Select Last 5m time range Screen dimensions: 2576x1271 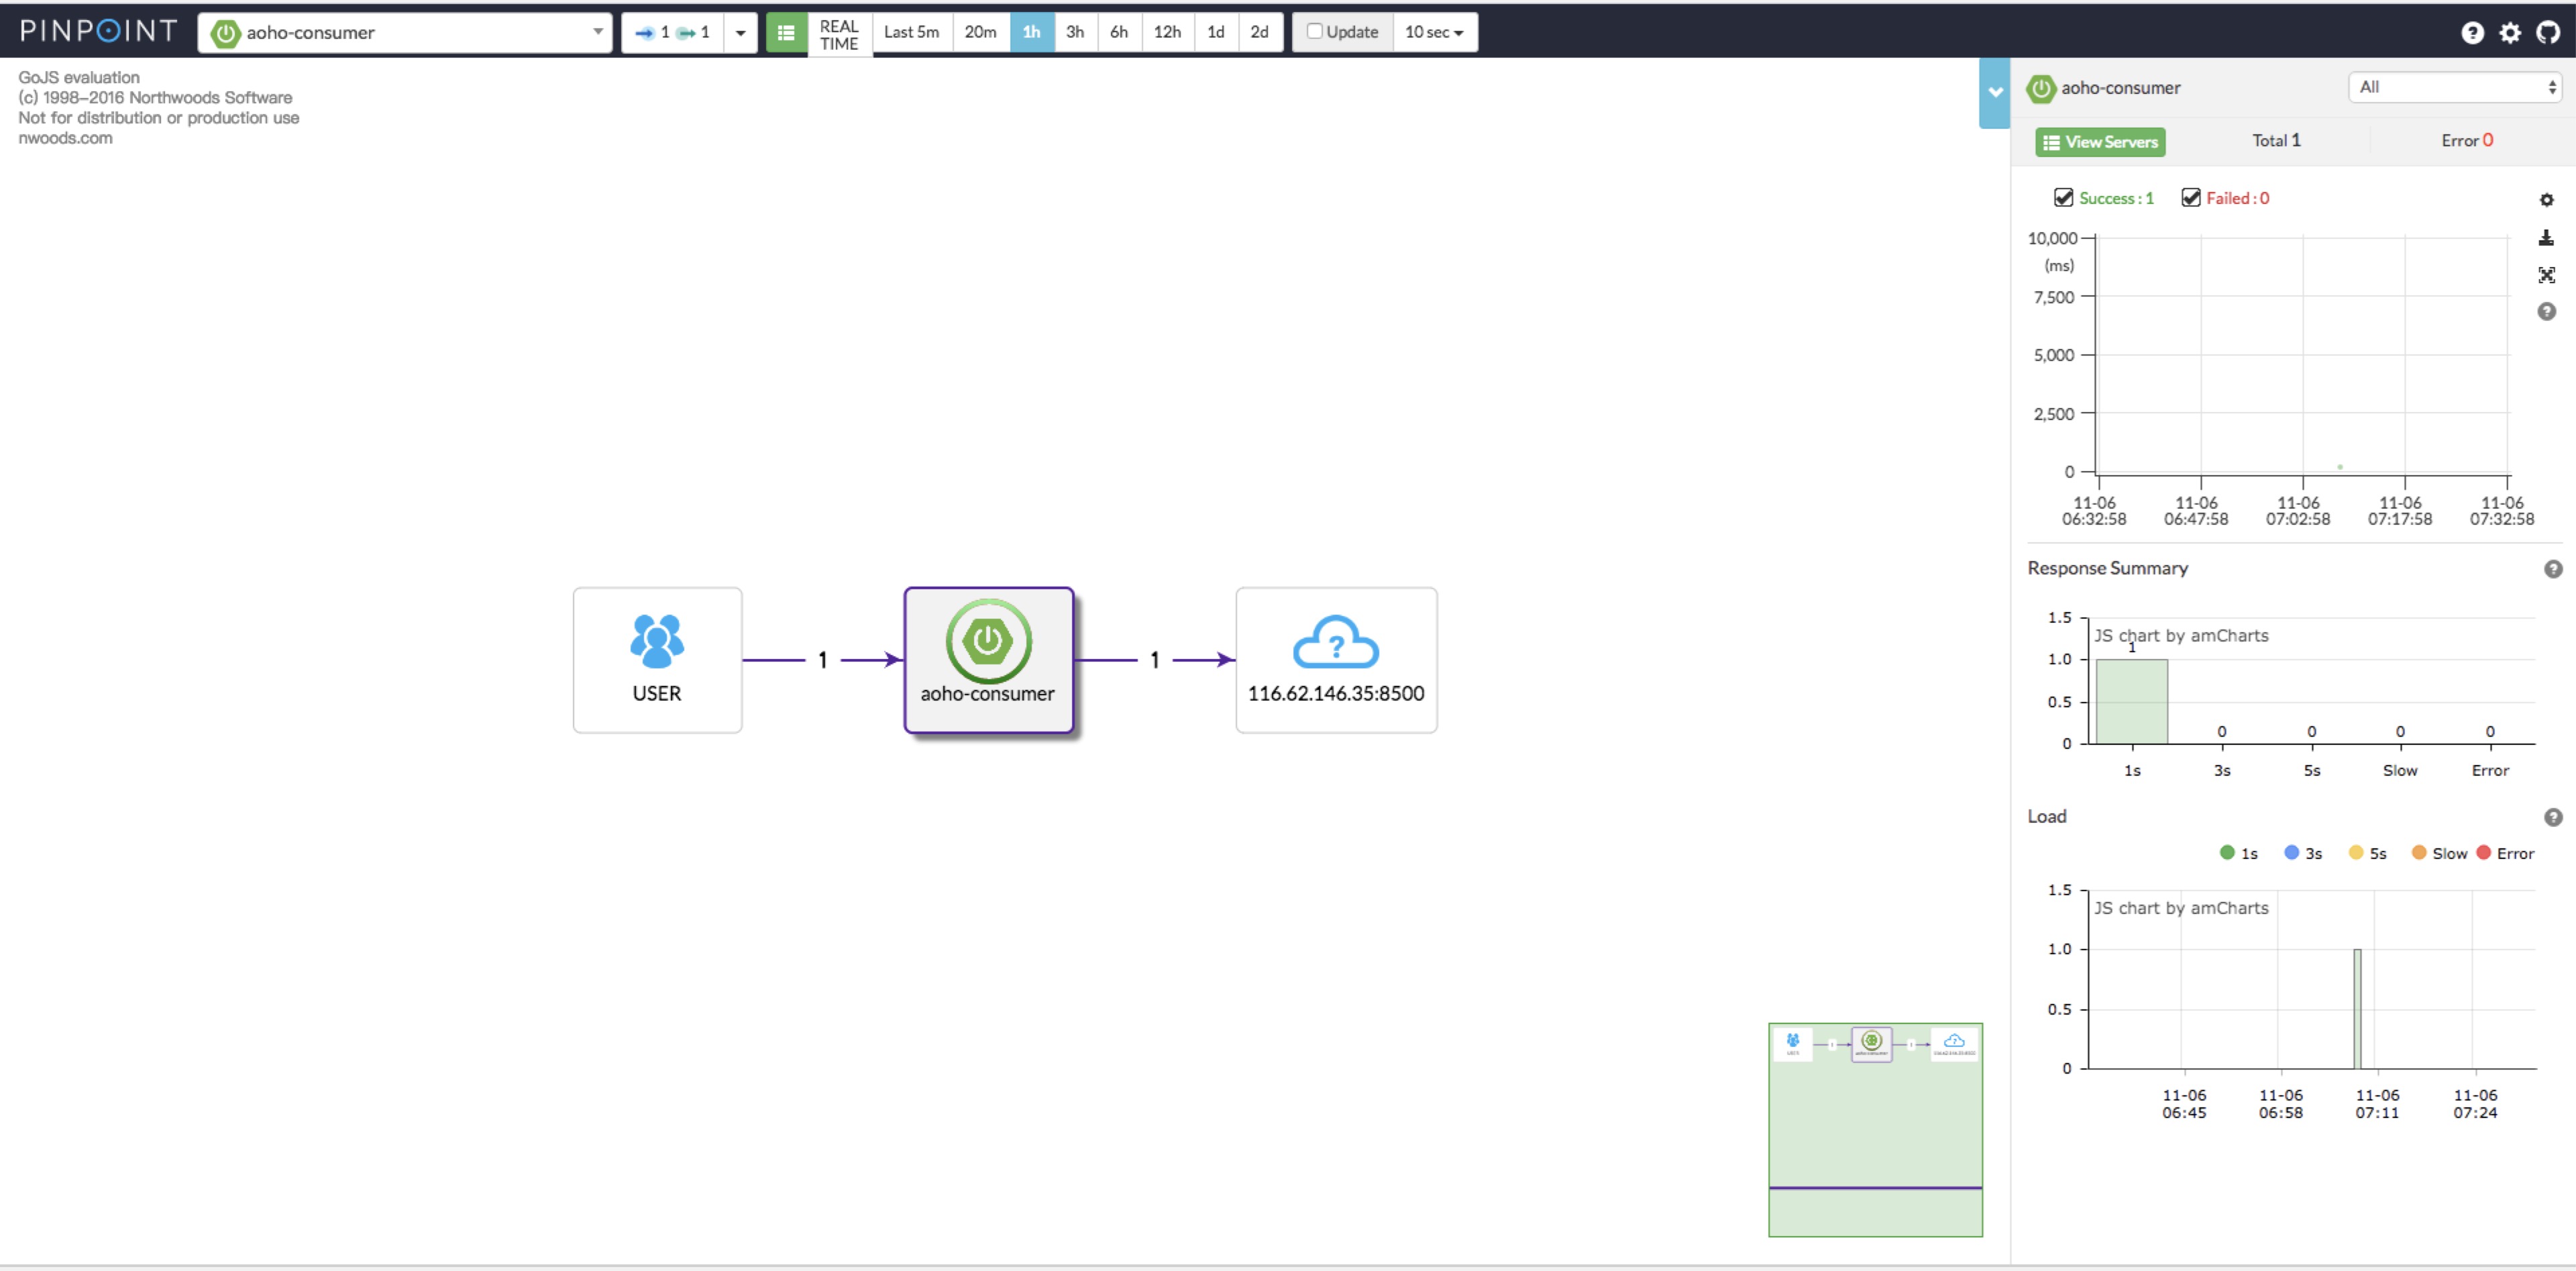click(911, 32)
